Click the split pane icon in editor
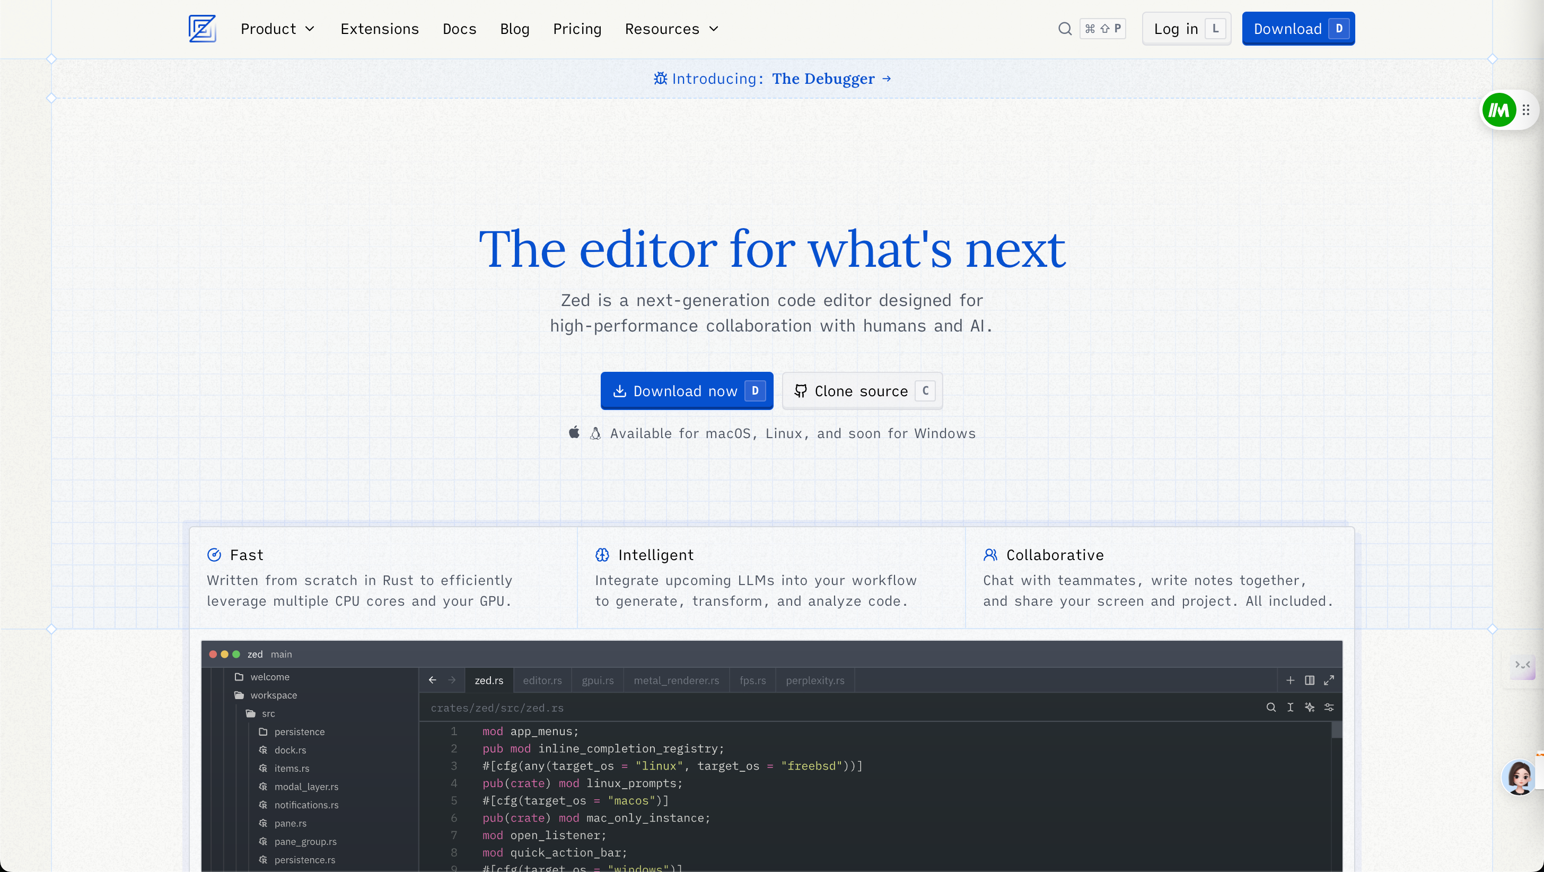The width and height of the screenshot is (1544, 872). coord(1310,680)
